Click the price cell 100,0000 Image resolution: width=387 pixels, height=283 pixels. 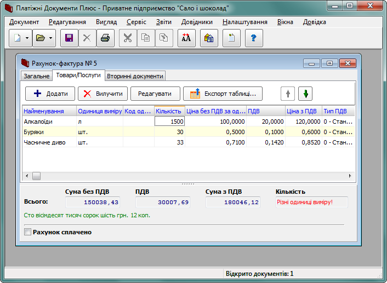[216, 122]
